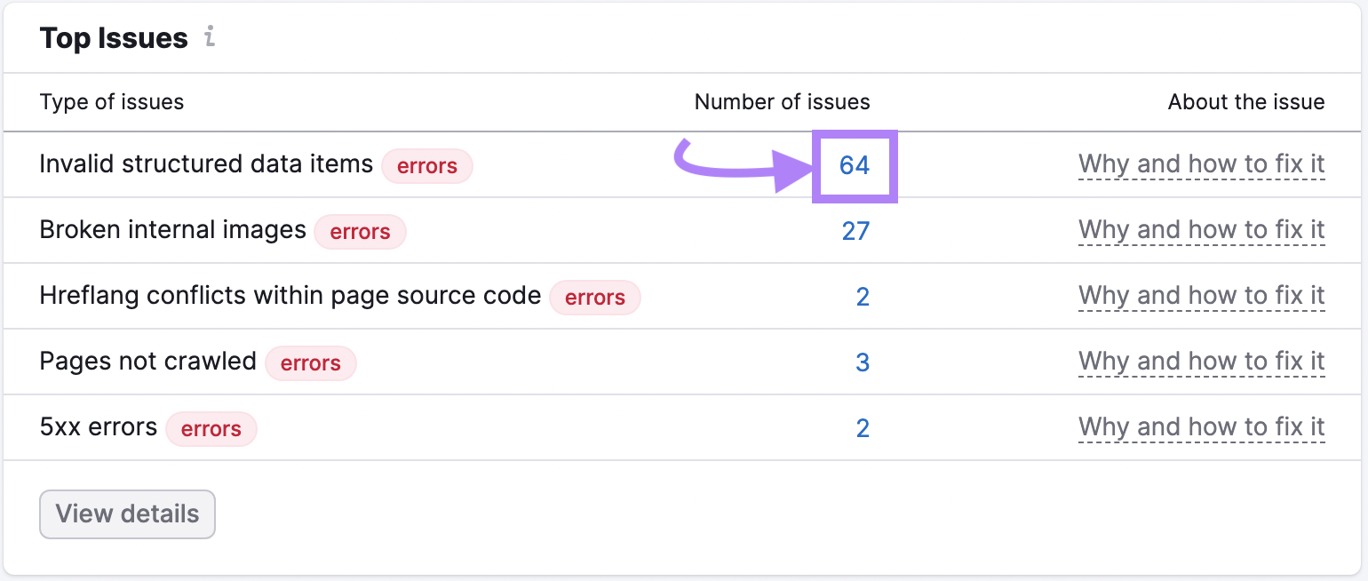The width and height of the screenshot is (1368, 581).
Task: Open Why and how to fix Pages not crawled
Action: tap(1201, 362)
